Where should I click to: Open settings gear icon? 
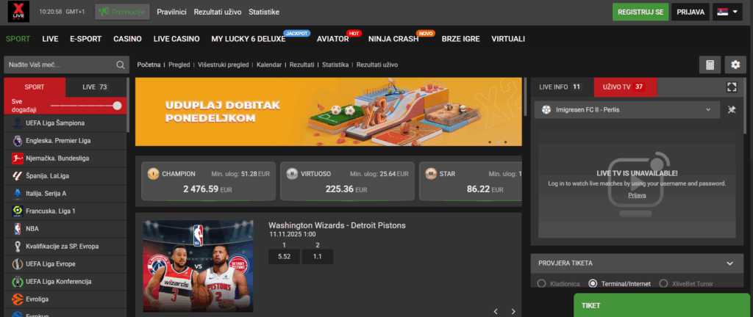[735, 65]
